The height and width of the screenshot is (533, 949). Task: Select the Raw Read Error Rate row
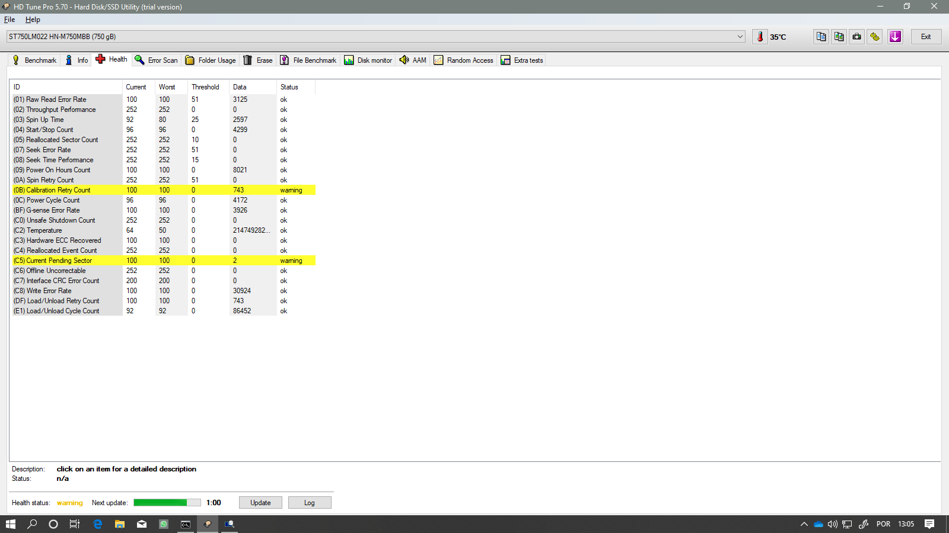[x=164, y=99]
